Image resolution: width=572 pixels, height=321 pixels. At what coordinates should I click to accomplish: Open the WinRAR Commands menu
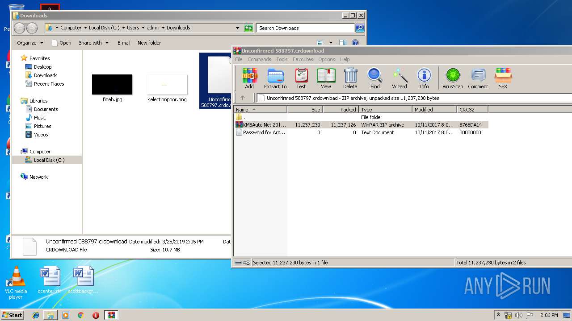pos(259,59)
